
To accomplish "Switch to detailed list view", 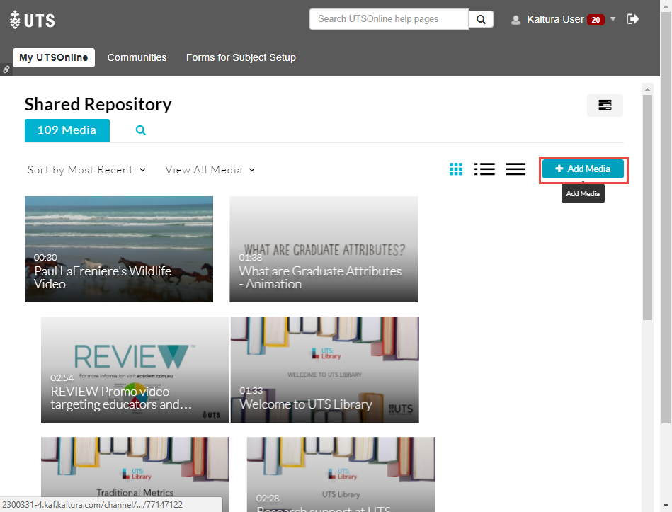I will tap(484, 169).
